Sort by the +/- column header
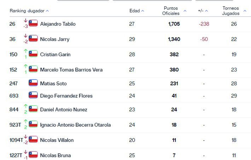The width and height of the screenshot is (251, 160). (x=203, y=11)
